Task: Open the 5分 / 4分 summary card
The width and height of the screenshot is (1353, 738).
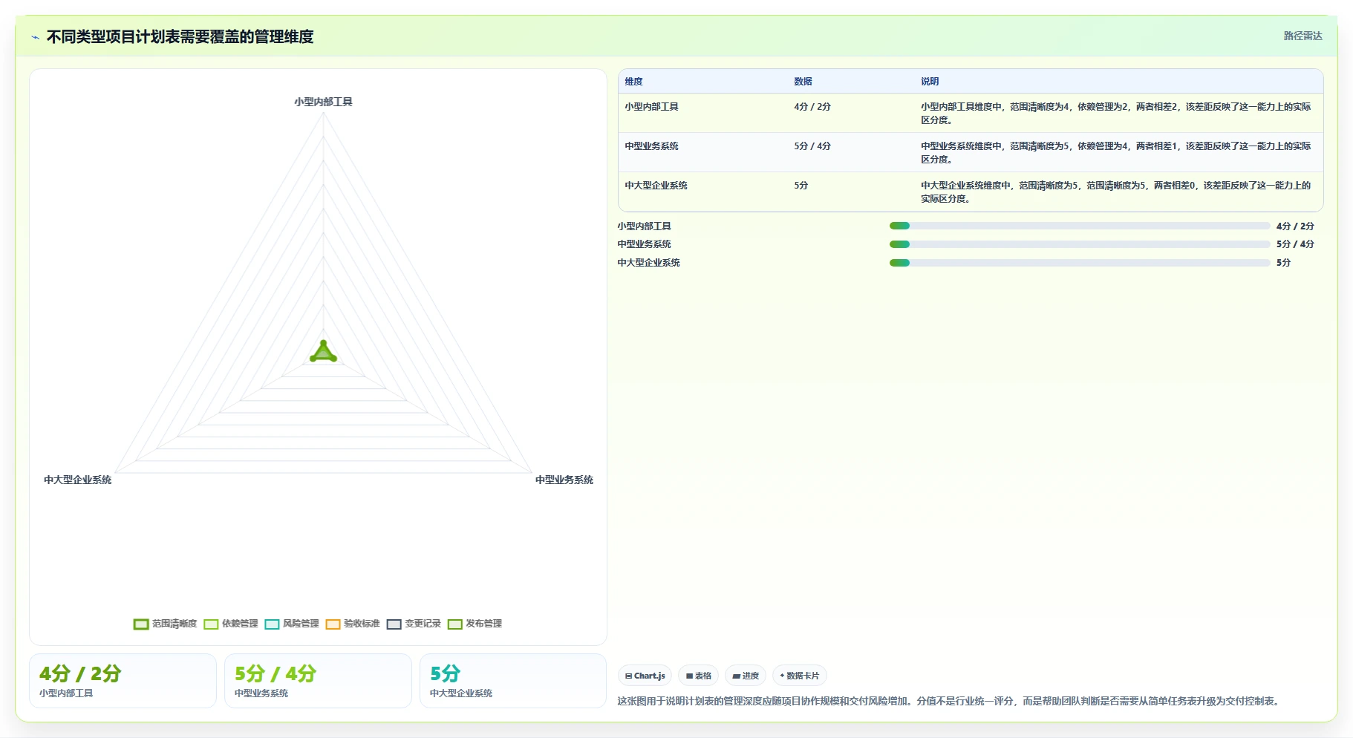Action: (318, 681)
